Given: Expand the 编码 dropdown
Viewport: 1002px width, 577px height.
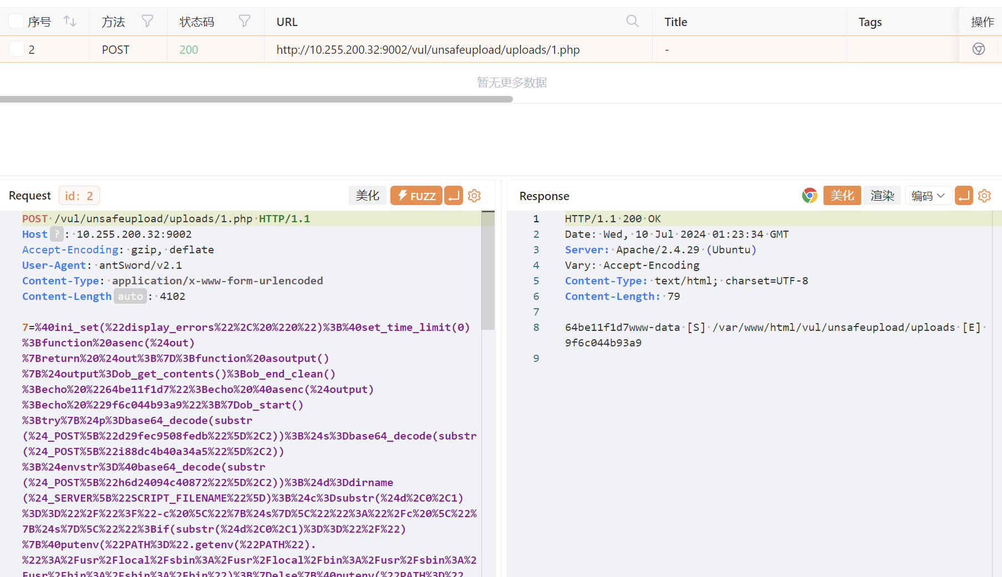Looking at the screenshot, I should click(x=928, y=196).
